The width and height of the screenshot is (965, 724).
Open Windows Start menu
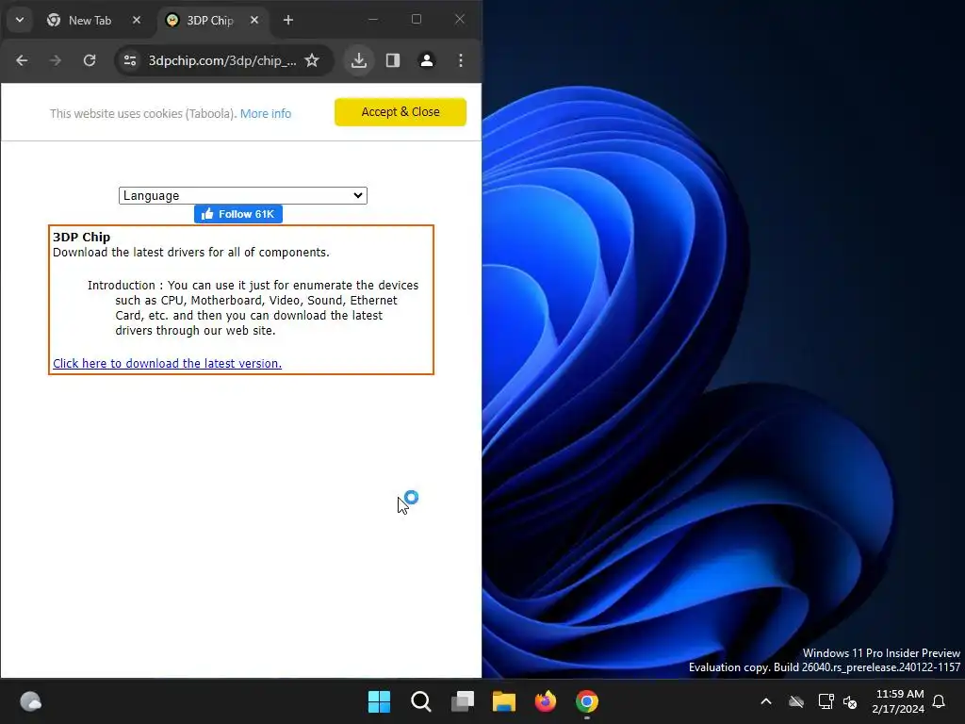tap(379, 701)
